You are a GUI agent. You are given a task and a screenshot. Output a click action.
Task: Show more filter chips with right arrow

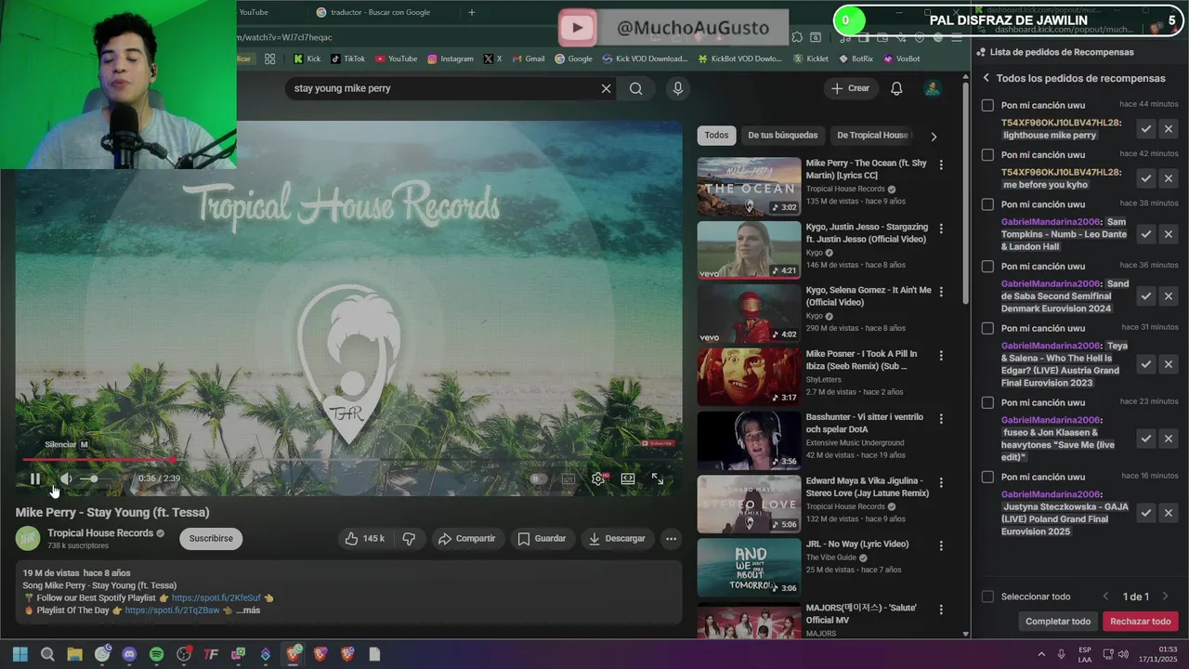[x=934, y=136]
